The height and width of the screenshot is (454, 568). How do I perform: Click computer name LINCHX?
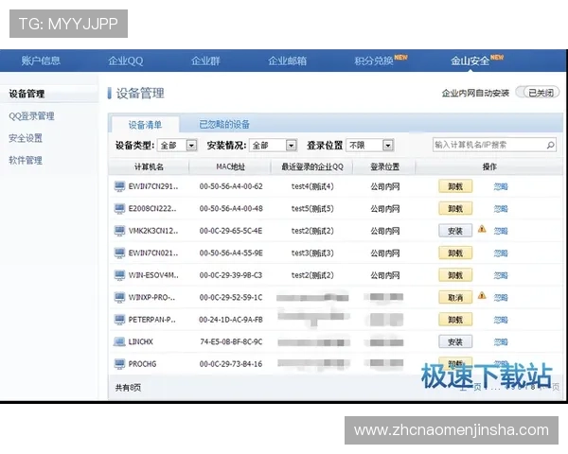click(x=140, y=341)
